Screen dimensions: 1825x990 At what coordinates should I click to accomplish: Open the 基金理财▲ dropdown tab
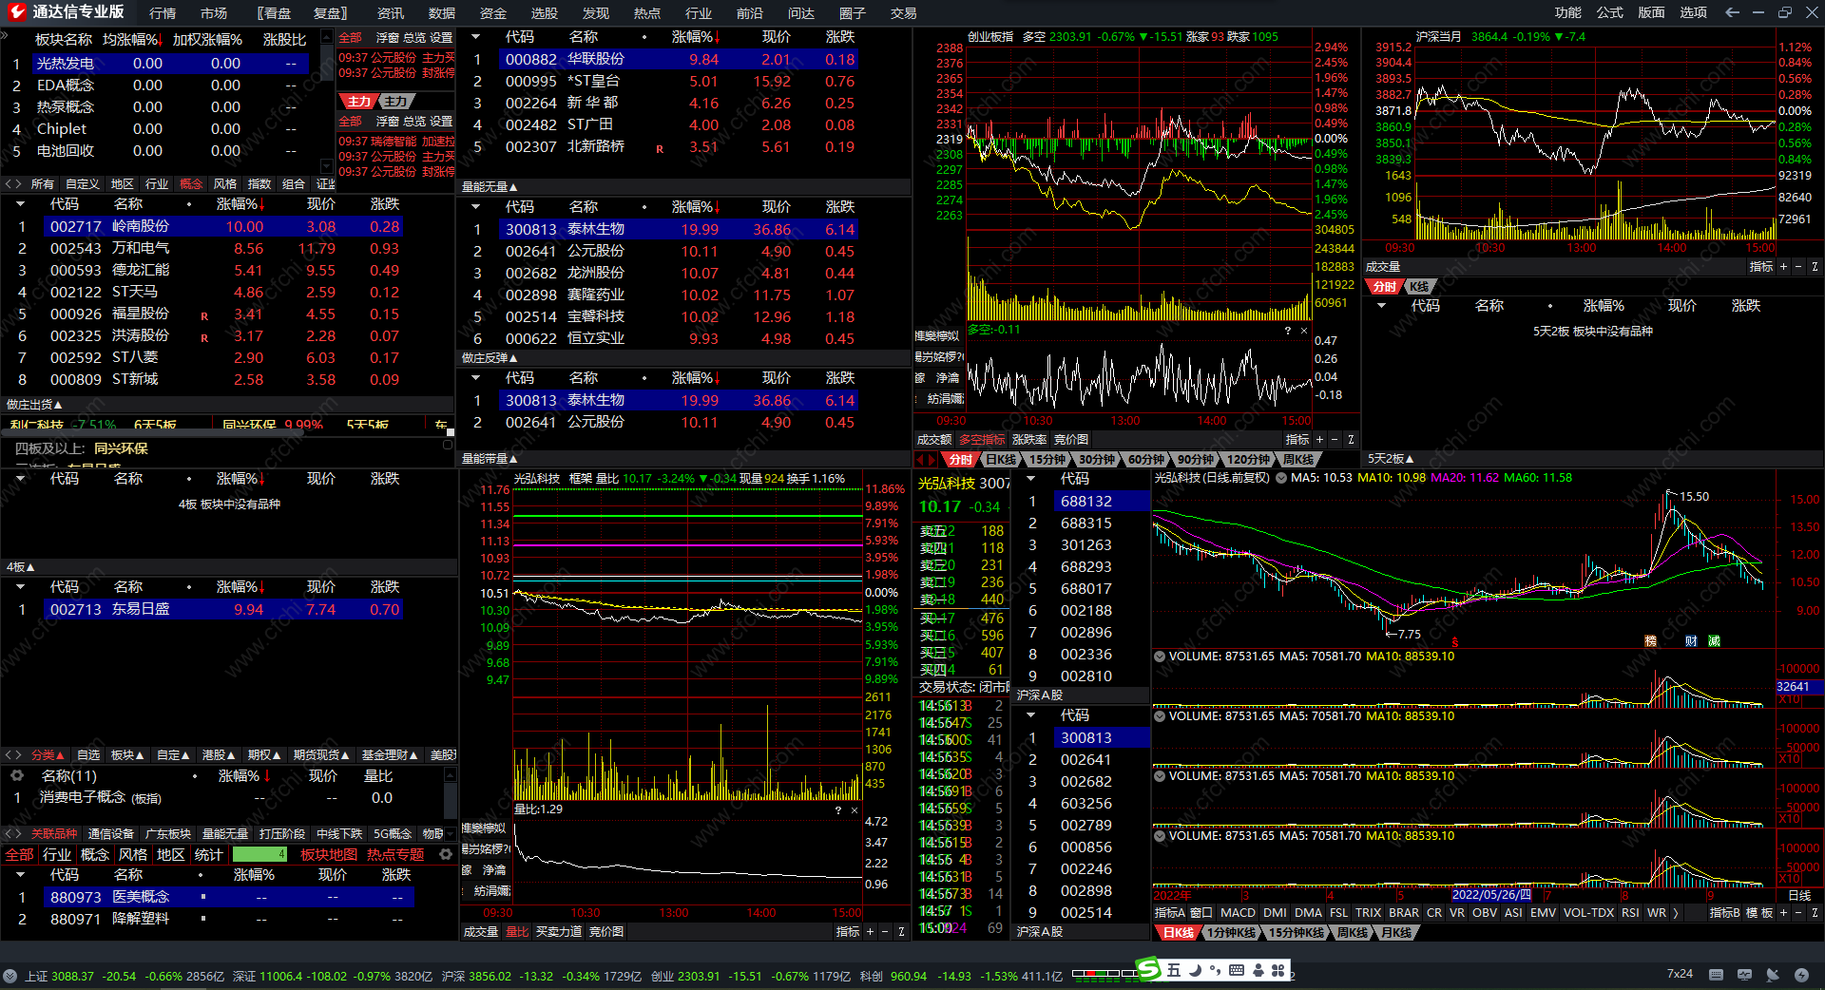coord(390,755)
